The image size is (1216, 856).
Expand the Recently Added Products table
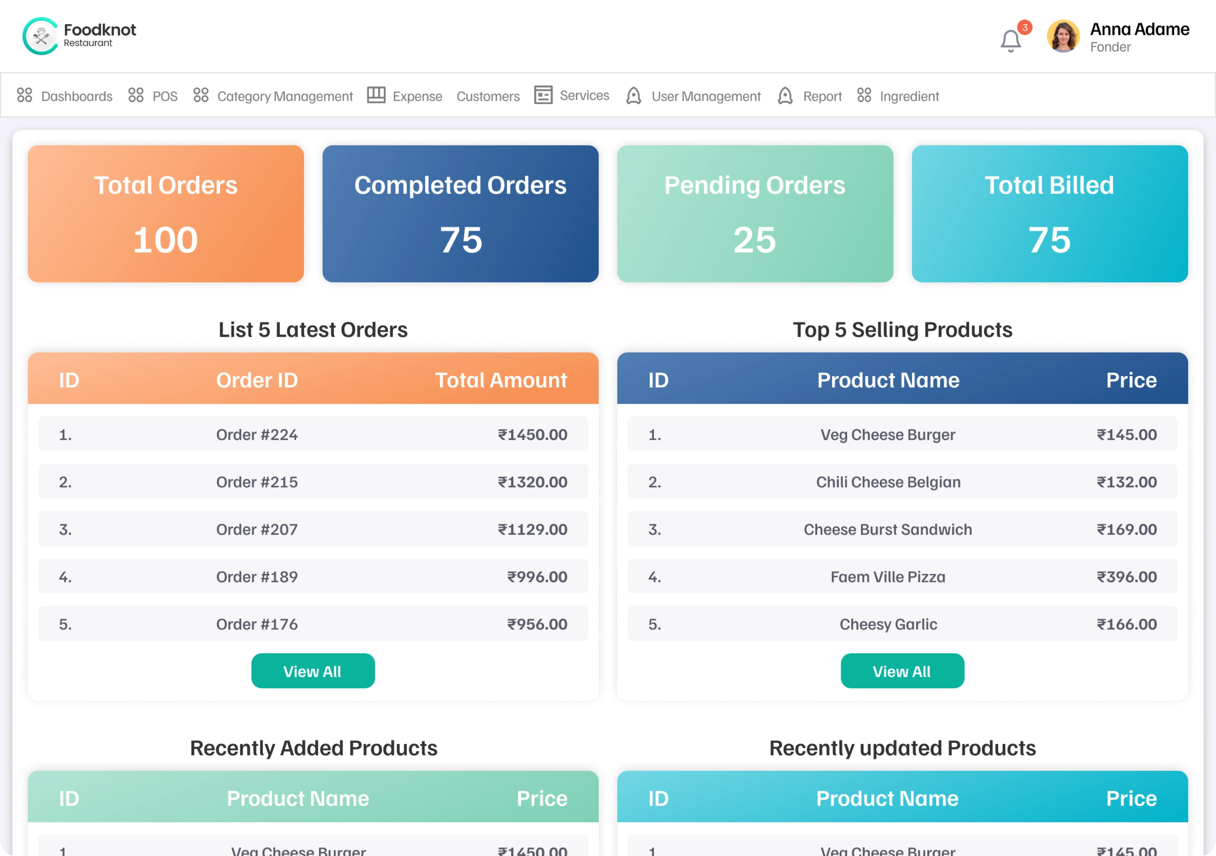[312, 748]
